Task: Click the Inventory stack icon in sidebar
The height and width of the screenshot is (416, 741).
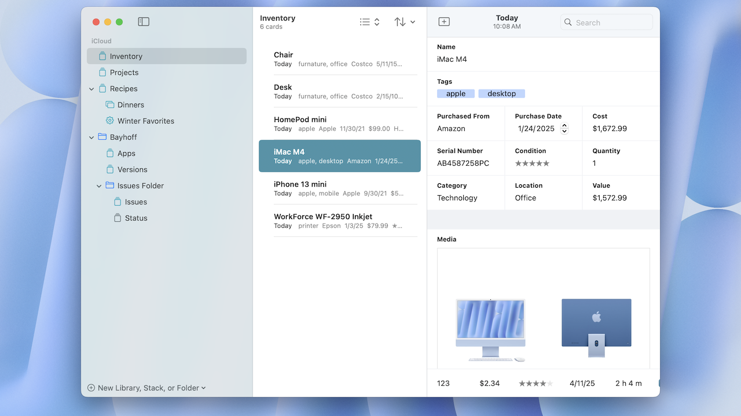Action: (102, 56)
